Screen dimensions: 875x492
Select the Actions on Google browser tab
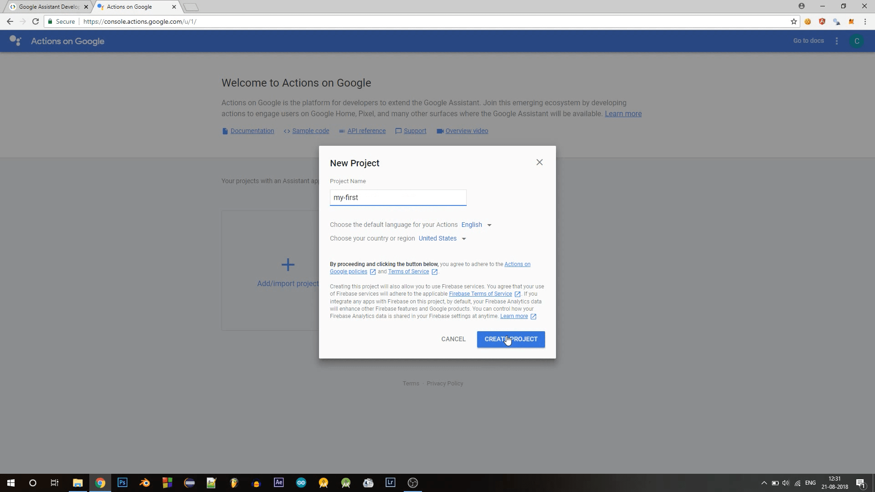tap(136, 7)
